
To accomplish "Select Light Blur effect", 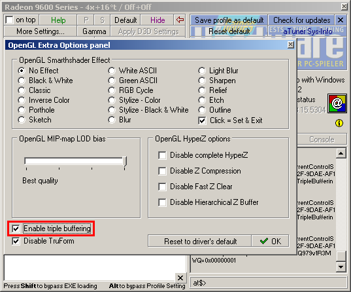I will (202, 71).
